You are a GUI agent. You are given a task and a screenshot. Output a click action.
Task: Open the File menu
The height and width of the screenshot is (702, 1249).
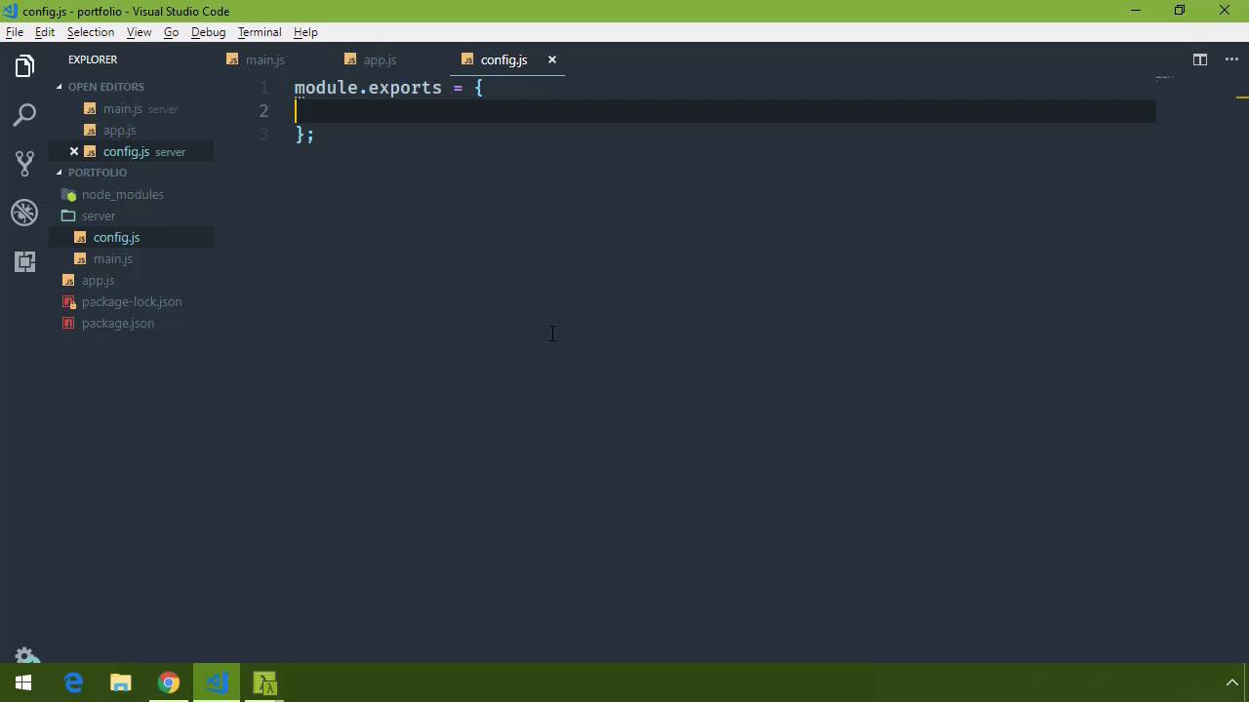[15, 32]
